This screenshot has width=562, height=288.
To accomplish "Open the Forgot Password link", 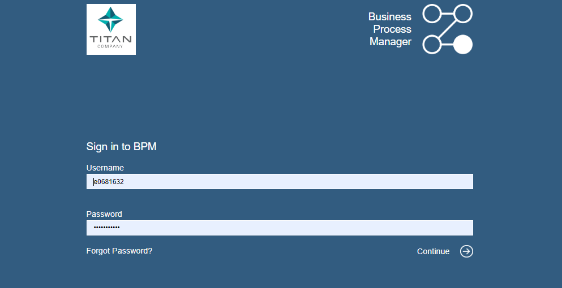I will click(x=119, y=251).
